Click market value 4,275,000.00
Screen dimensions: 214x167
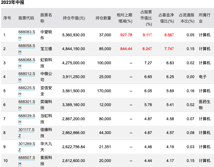click(x=73, y=63)
